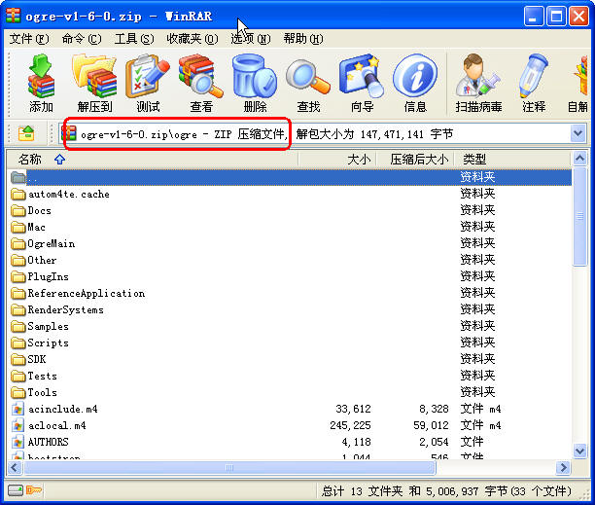Click the disk drive status bar icon
Screen dimensions: 595x505
pyautogui.click(x=16, y=490)
